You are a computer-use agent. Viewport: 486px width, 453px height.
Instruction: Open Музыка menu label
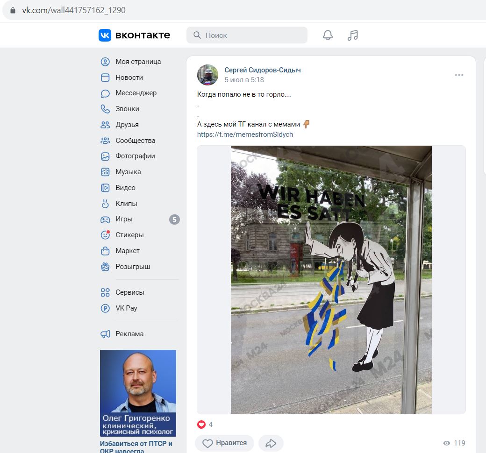pos(129,172)
